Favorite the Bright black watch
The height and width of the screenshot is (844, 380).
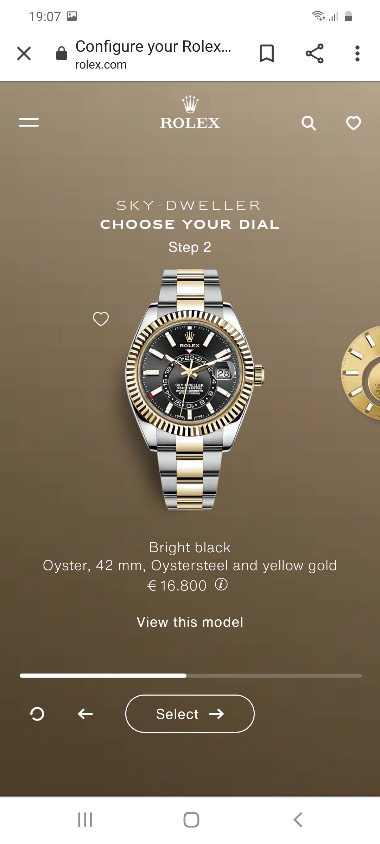coord(101,319)
